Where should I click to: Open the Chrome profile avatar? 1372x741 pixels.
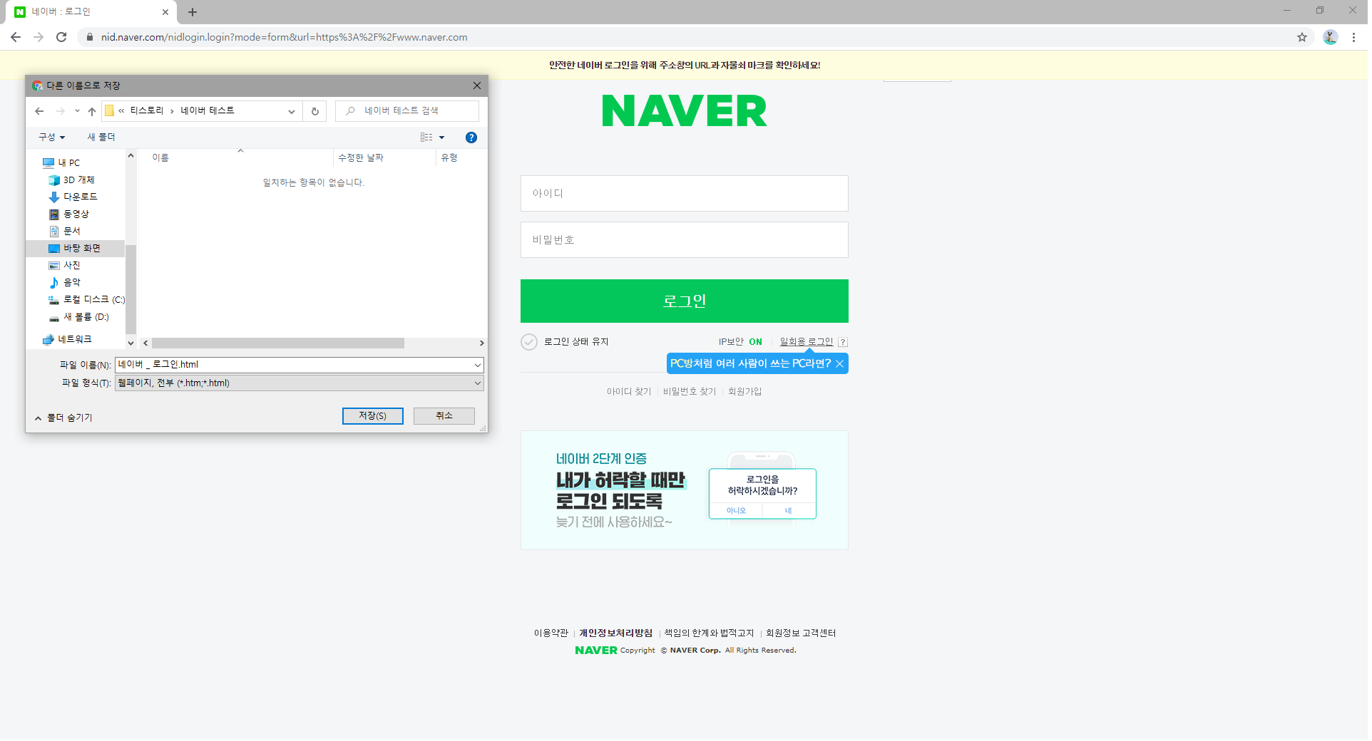click(1330, 37)
